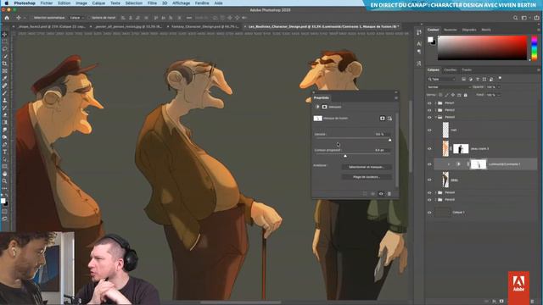Select the Rectangular Marquee tool
Viewport: 543px width, 305px height.
4,42
